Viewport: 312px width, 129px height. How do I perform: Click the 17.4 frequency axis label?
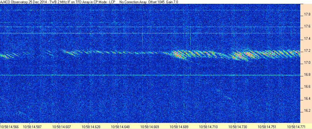(307, 38)
